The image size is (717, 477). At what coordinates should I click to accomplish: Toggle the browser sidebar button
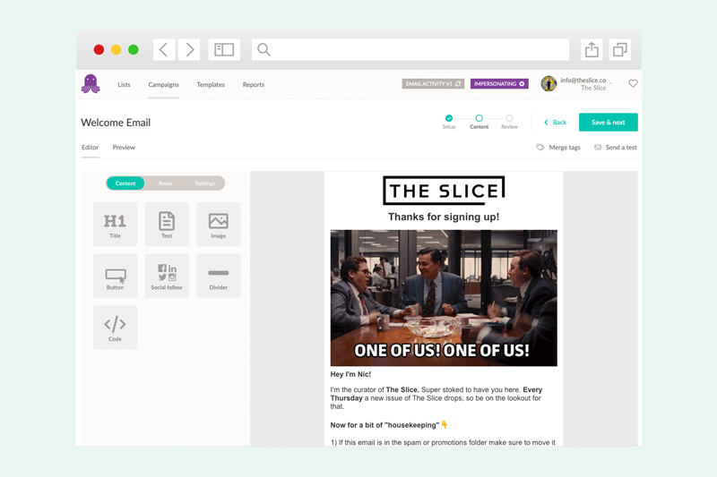click(224, 49)
